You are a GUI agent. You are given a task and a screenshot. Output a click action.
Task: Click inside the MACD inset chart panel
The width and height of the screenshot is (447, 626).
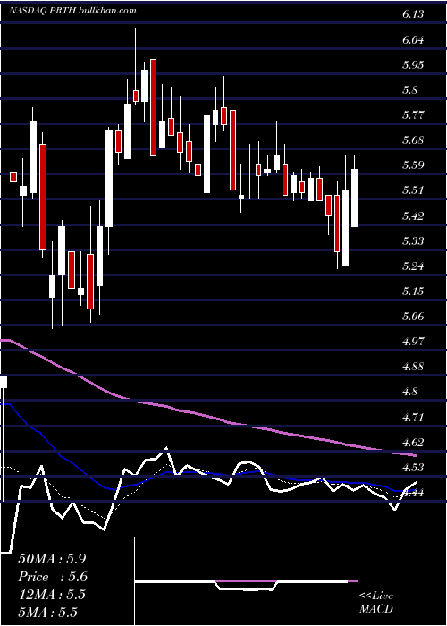(x=246, y=581)
